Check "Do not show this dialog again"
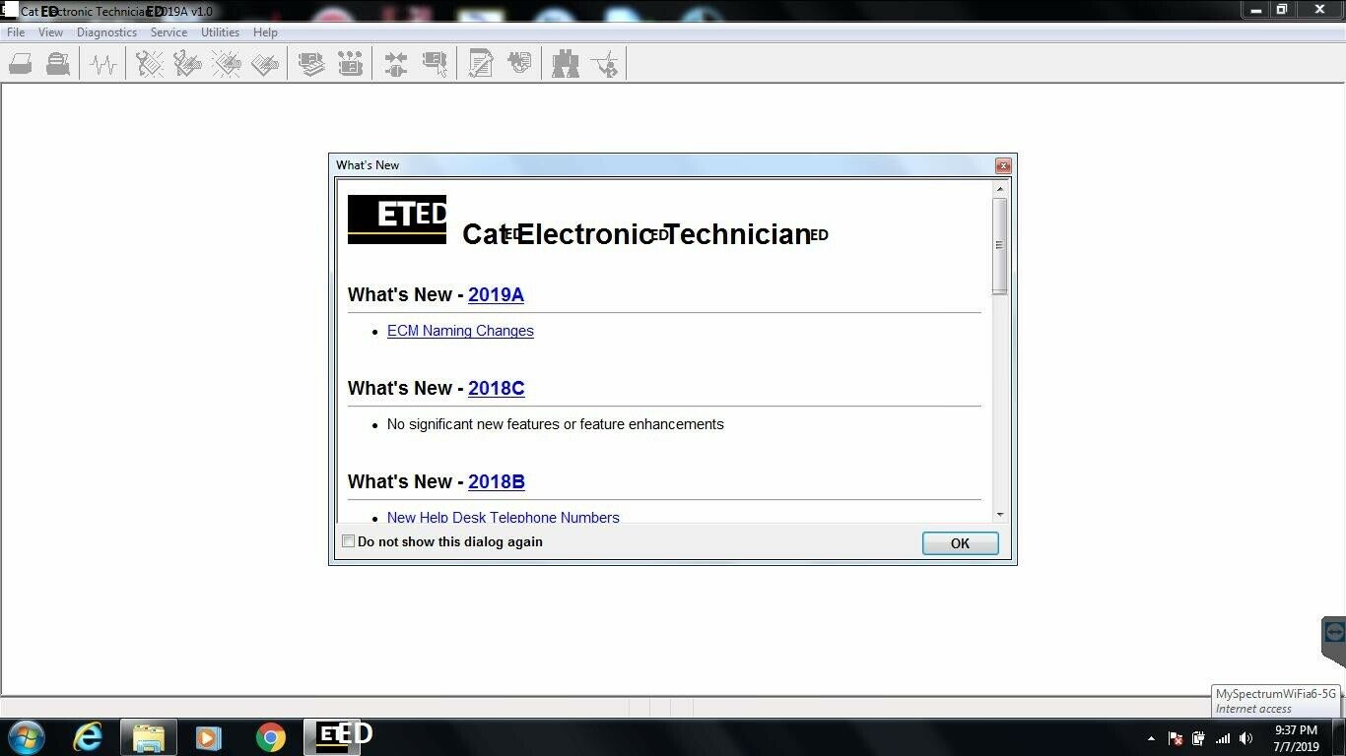The image size is (1346, 756). point(348,541)
